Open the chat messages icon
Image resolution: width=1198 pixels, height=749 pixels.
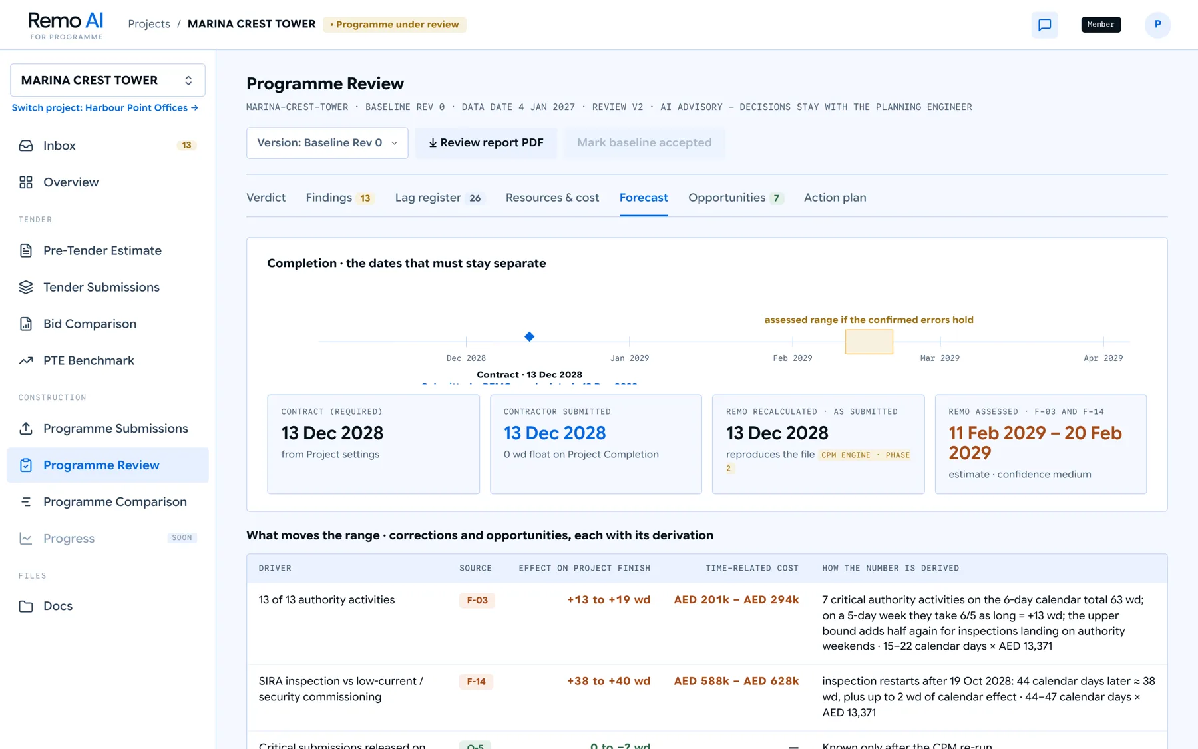[1044, 25]
